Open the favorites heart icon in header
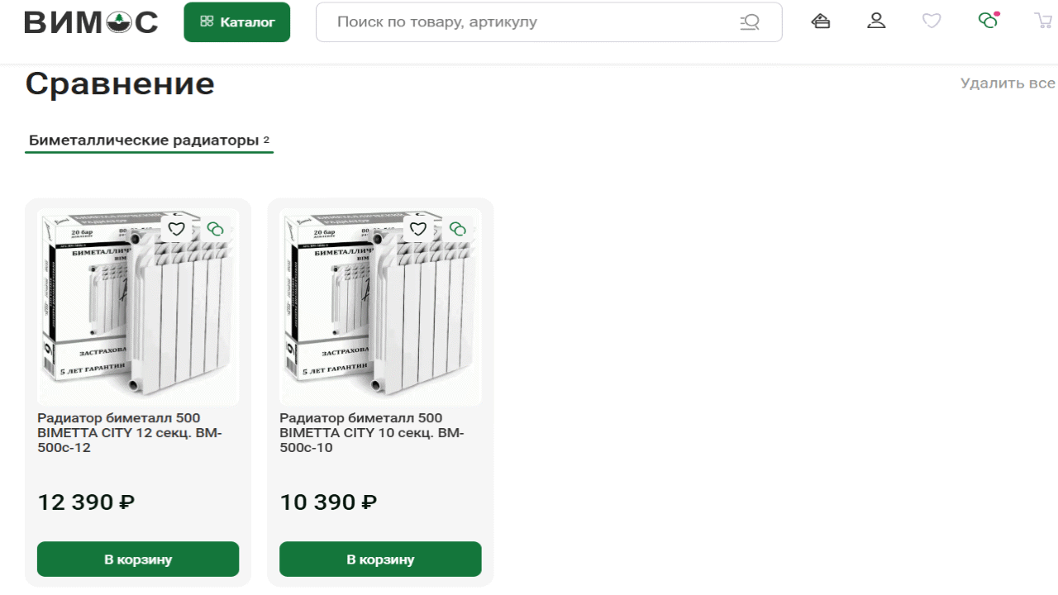The height and width of the screenshot is (595, 1058). [x=932, y=21]
